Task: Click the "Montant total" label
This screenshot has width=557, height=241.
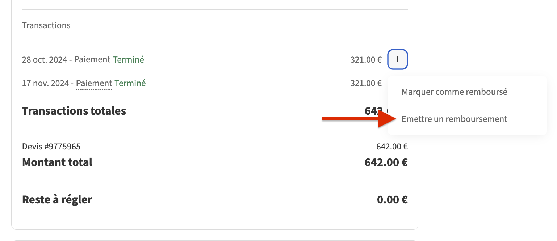Action: coord(57,162)
